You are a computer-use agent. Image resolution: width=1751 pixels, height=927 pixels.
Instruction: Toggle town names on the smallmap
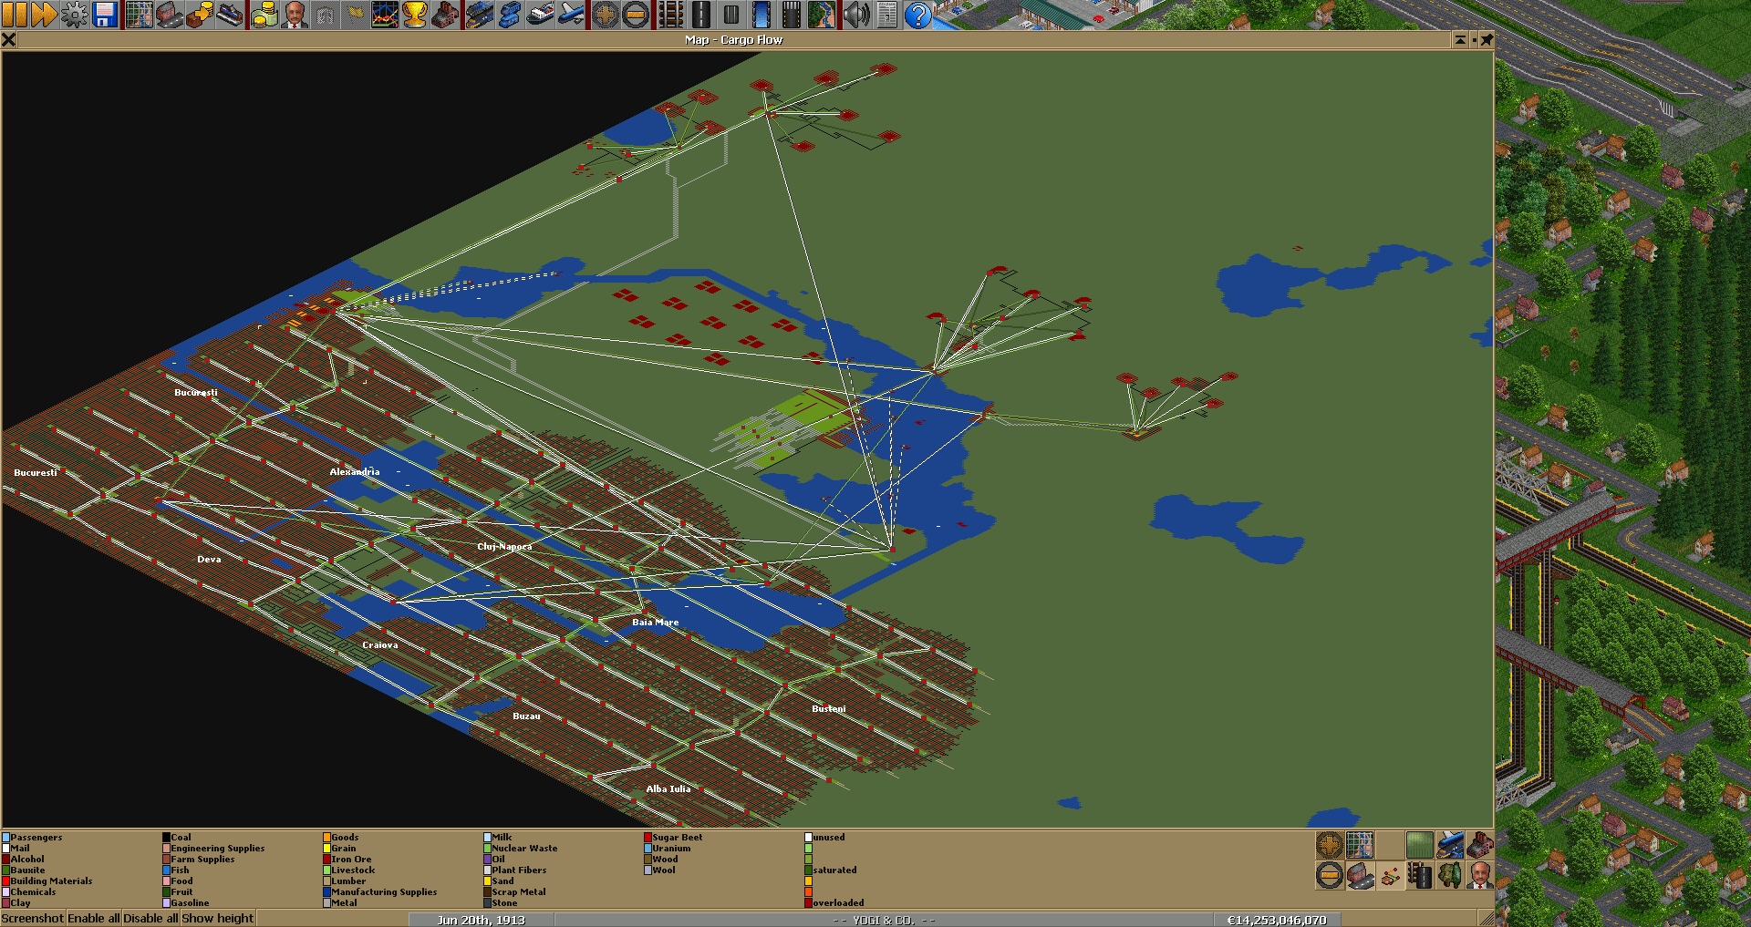point(1360,876)
